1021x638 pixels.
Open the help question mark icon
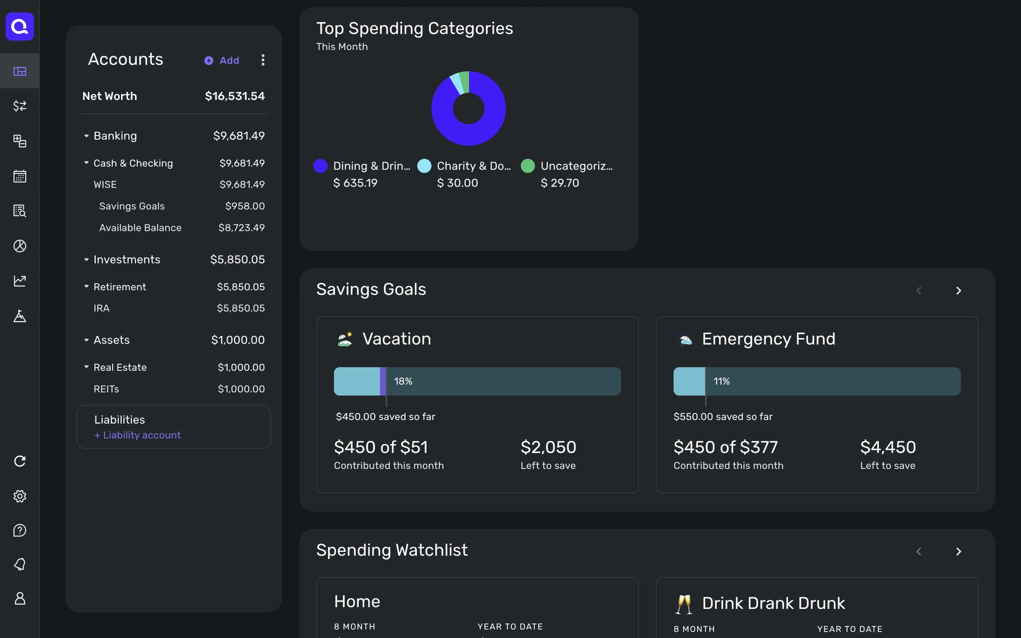coord(20,531)
